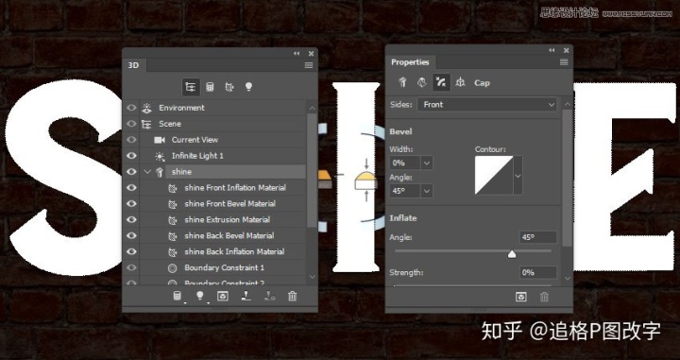Add new light to scene icon
The image size is (680, 360).
click(x=200, y=297)
